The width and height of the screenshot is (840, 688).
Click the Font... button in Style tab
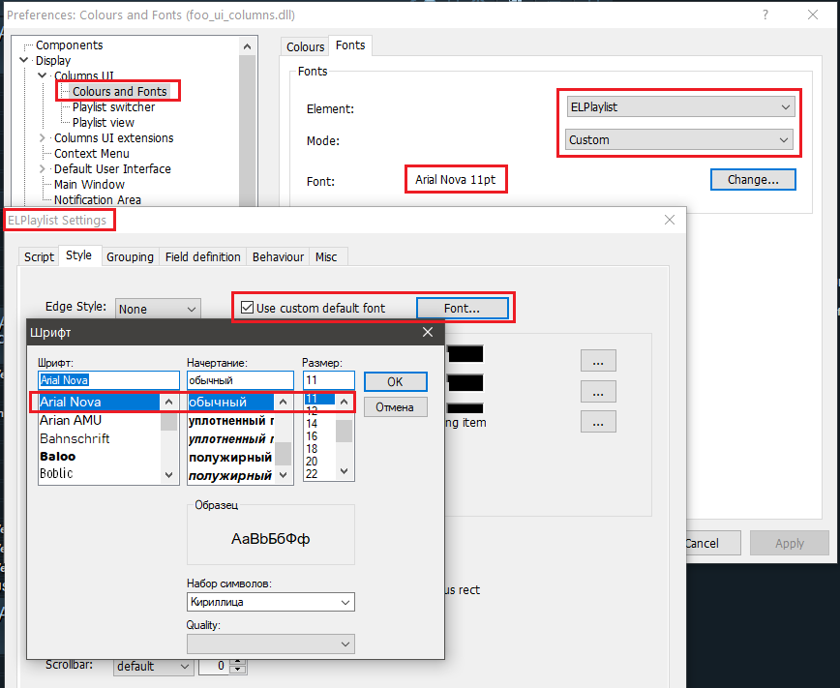click(462, 308)
